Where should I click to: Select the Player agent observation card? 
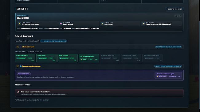(x=46, y=58)
